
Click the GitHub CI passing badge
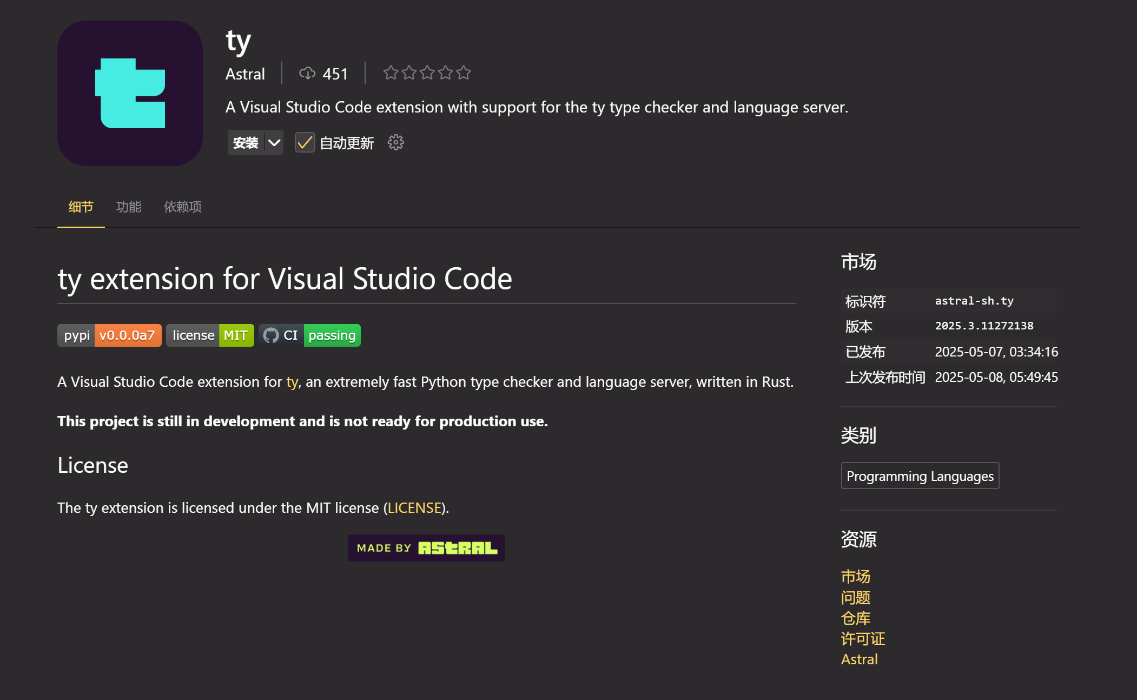click(x=309, y=335)
